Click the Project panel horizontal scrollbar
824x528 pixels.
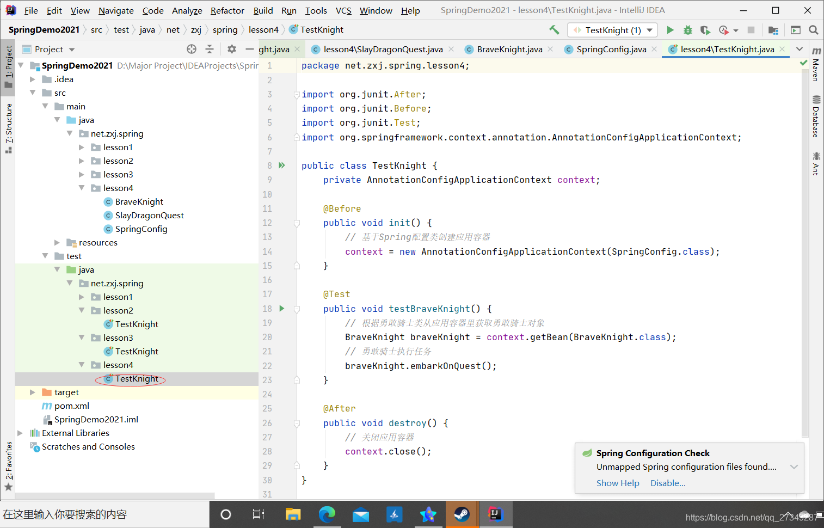115,496
